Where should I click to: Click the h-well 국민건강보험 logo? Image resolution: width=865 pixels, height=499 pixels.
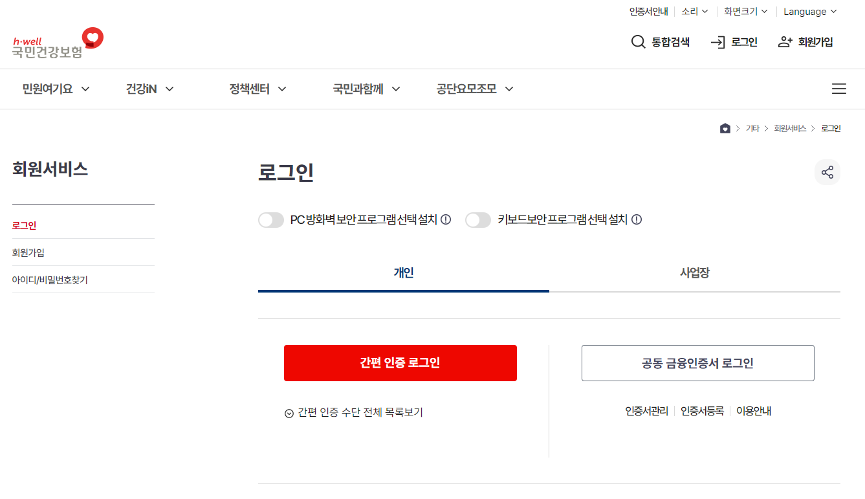[55, 41]
